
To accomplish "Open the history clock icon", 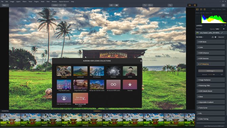I will [150, 5].
